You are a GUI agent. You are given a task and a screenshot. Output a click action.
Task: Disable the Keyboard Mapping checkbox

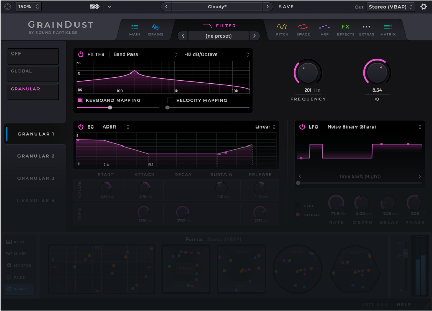click(x=80, y=100)
